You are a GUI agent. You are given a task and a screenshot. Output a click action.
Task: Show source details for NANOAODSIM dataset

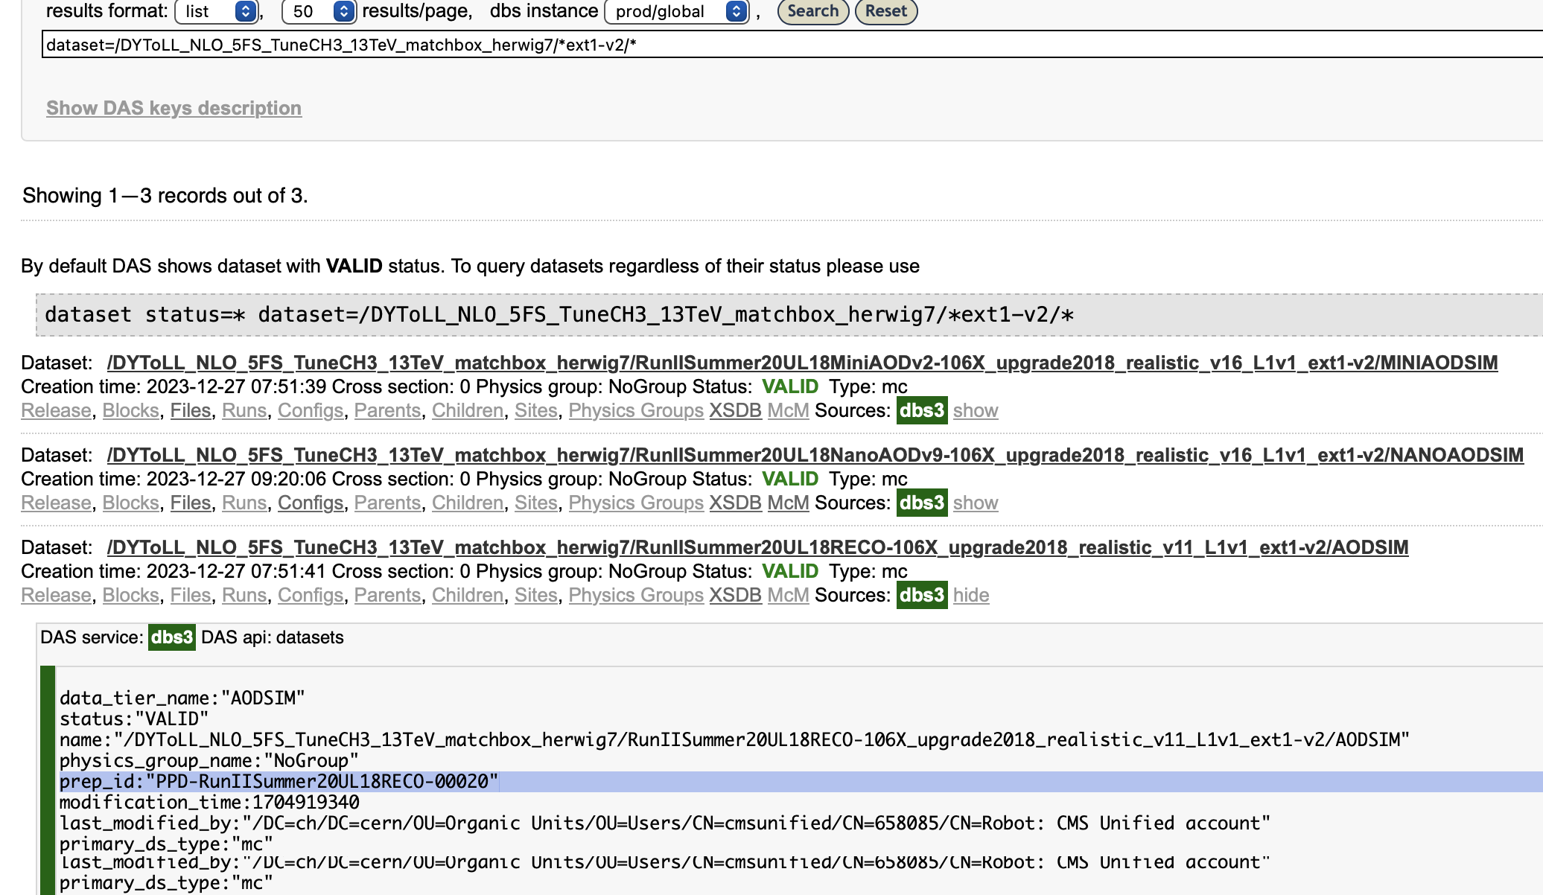point(975,503)
